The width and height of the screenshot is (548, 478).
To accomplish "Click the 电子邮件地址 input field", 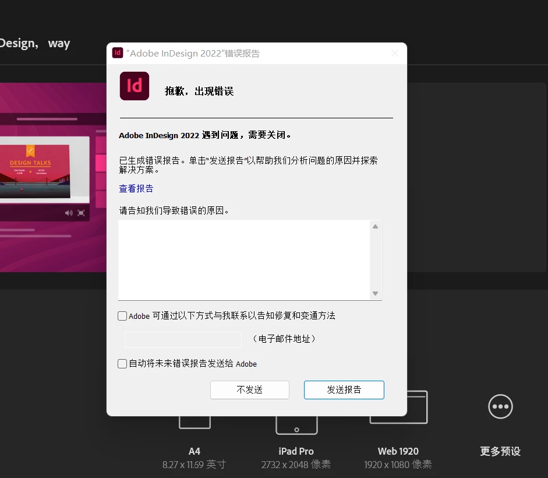I will click(x=183, y=339).
